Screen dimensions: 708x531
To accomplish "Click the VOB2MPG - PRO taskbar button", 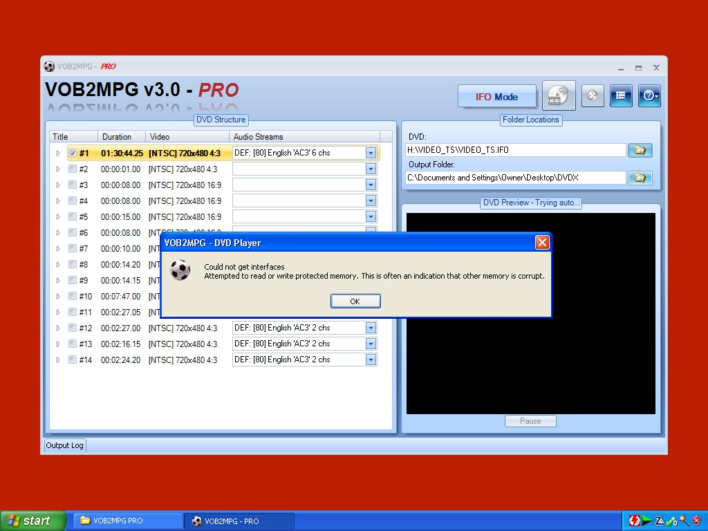I will 239,521.
